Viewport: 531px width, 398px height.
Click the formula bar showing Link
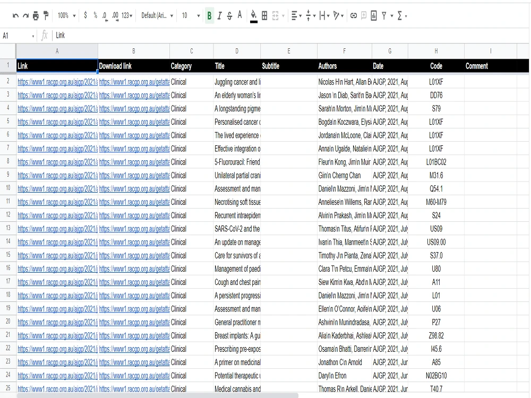click(291, 36)
